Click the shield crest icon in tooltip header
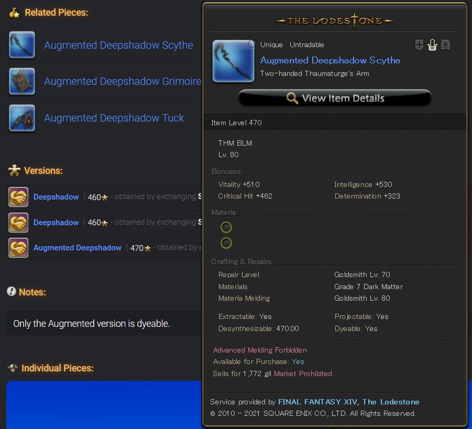 coord(419,45)
